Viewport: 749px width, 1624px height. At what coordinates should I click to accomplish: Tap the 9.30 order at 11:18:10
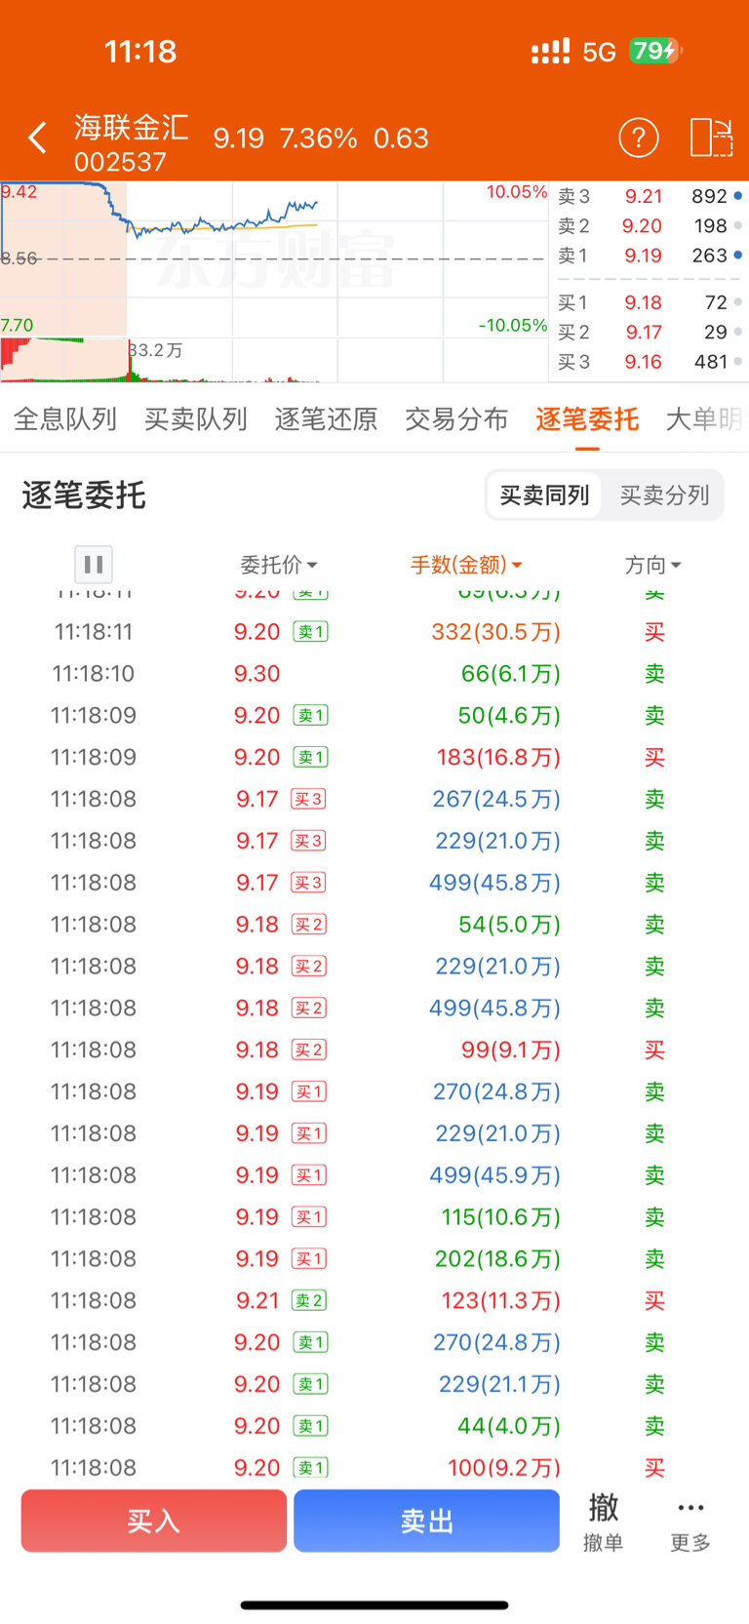pos(374,674)
